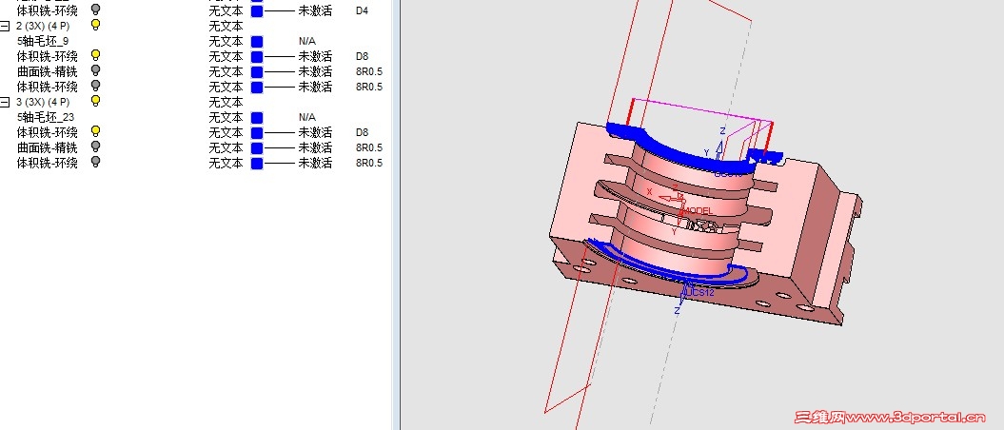Click blue swatch of group 3's D8 体积铣-环绕
This screenshot has width=1004, height=430.
pyautogui.click(x=257, y=133)
